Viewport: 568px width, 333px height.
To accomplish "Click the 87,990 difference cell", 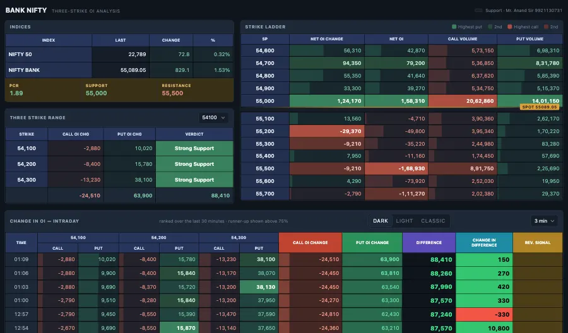I will (x=429, y=287).
